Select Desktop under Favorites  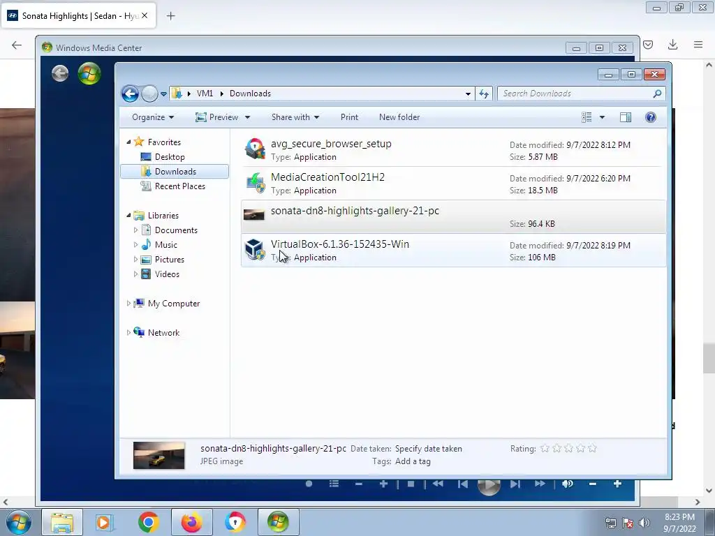(169, 157)
